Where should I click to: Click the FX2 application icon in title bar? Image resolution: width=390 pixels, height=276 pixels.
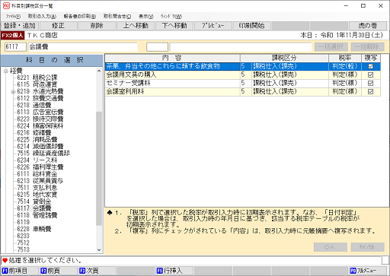pos(6,5)
